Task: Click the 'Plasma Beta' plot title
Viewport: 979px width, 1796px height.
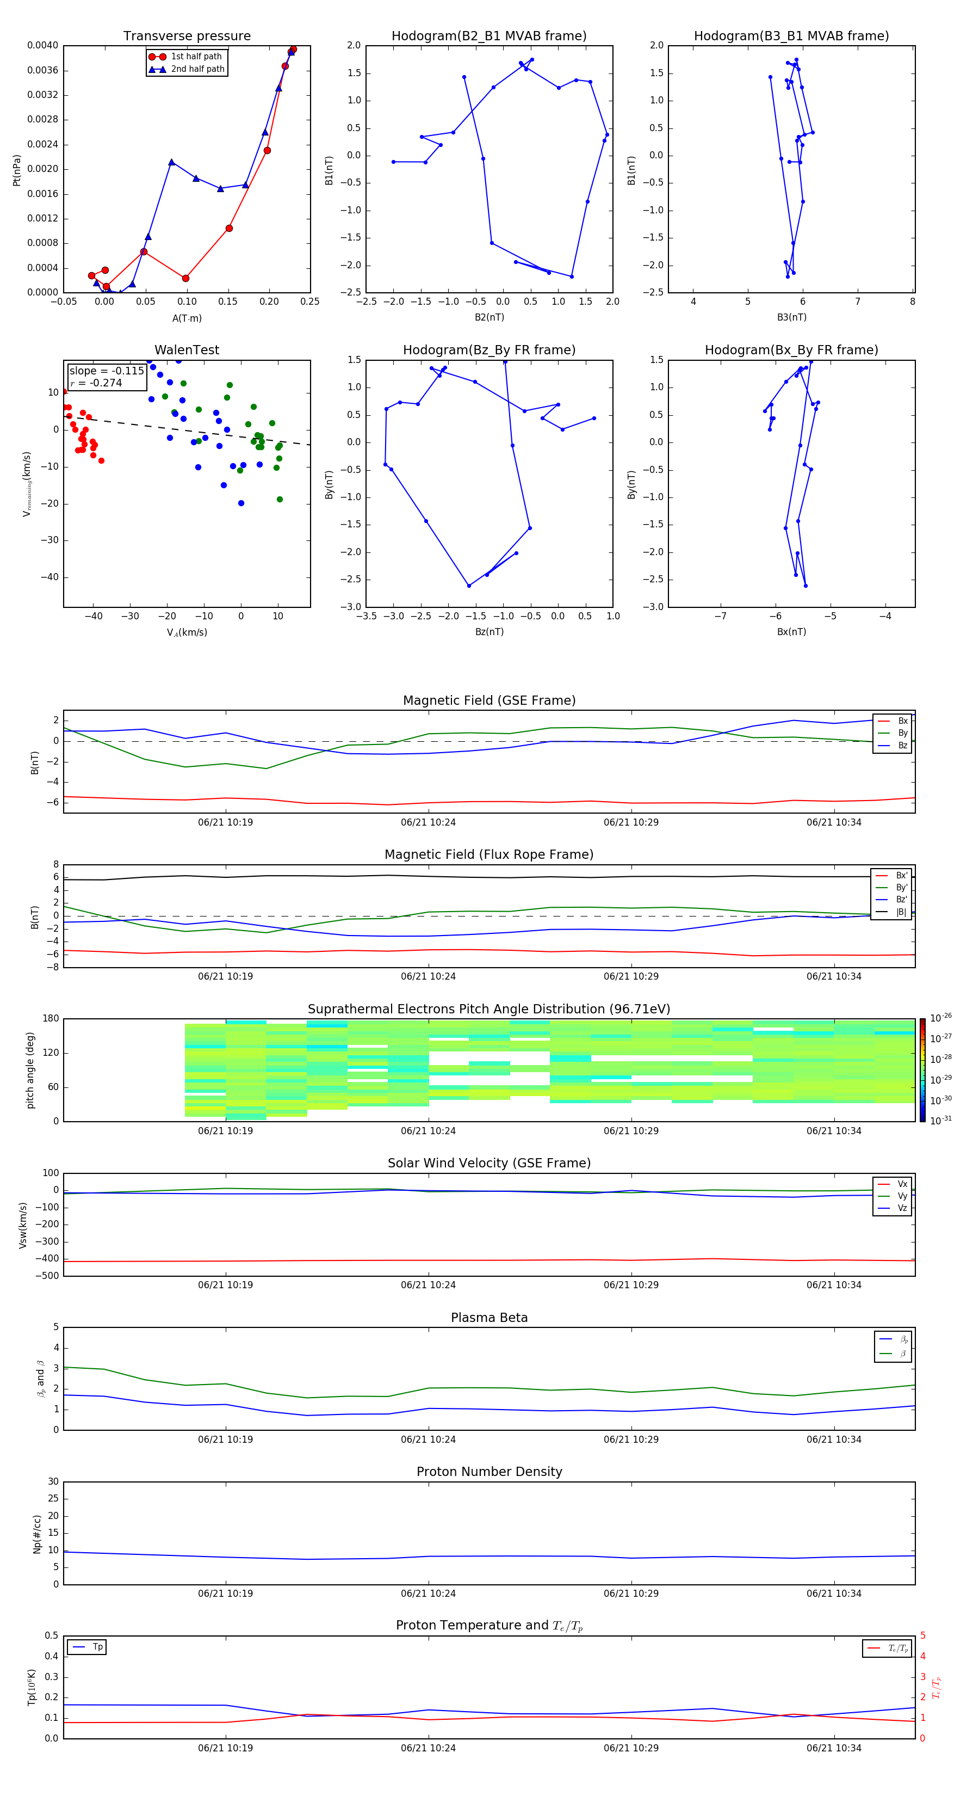Action: 489,1318
